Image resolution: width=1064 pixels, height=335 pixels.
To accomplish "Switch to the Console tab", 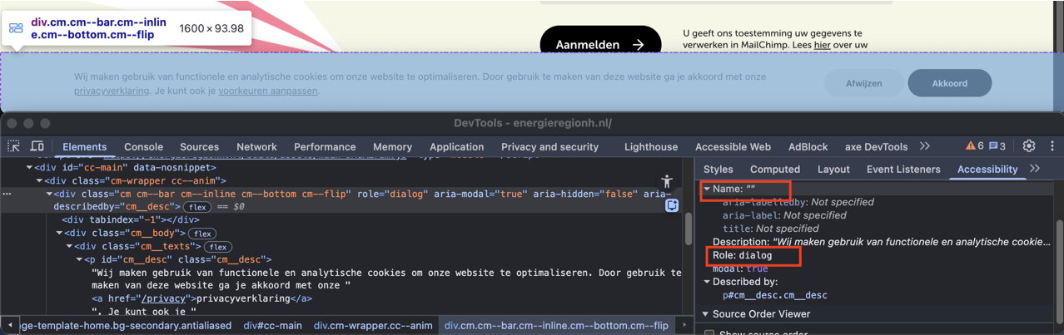I will tap(143, 146).
